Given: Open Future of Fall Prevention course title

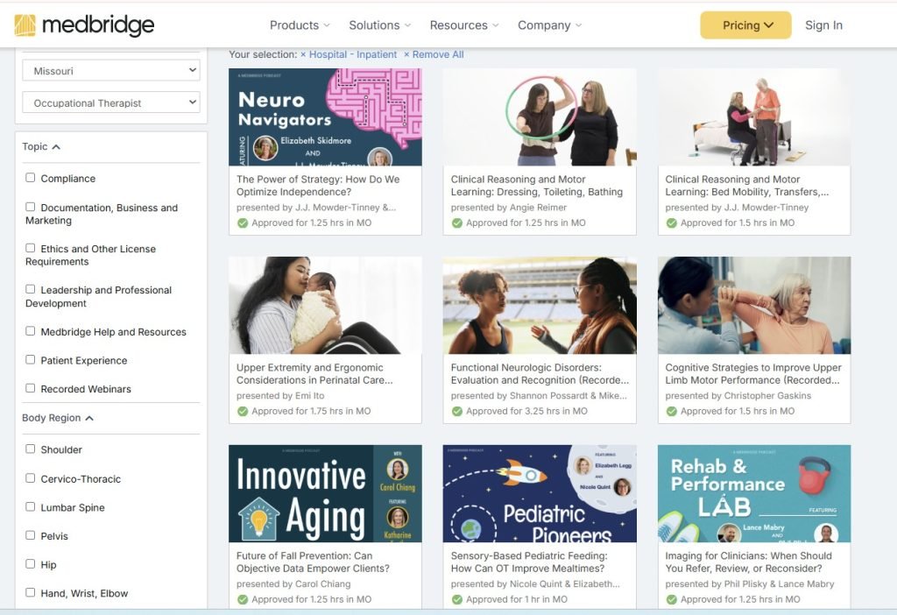Looking at the screenshot, I should pyautogui.click(x=313, y=562).
